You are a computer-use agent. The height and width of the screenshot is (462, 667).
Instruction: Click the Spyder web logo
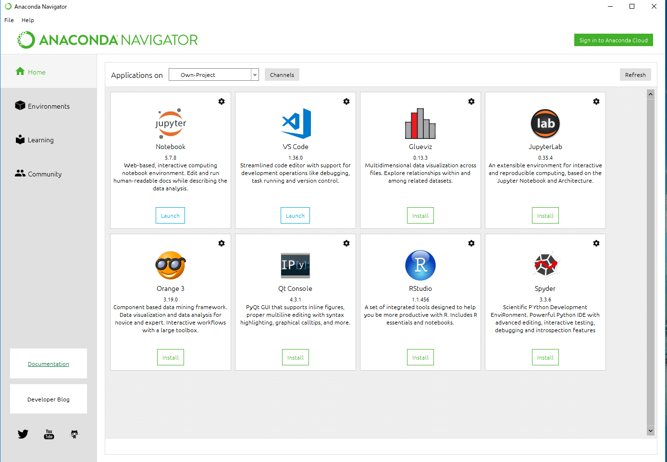545,265
